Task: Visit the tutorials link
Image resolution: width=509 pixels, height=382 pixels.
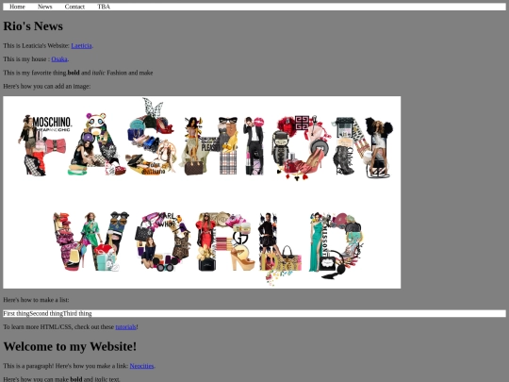Action: point(125,326)
